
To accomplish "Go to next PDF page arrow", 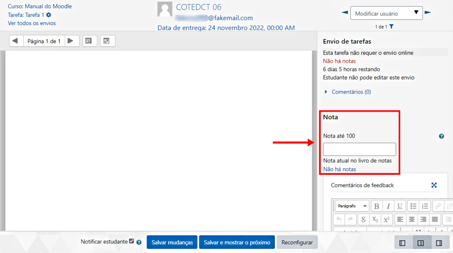I will (x=71, y=41).
